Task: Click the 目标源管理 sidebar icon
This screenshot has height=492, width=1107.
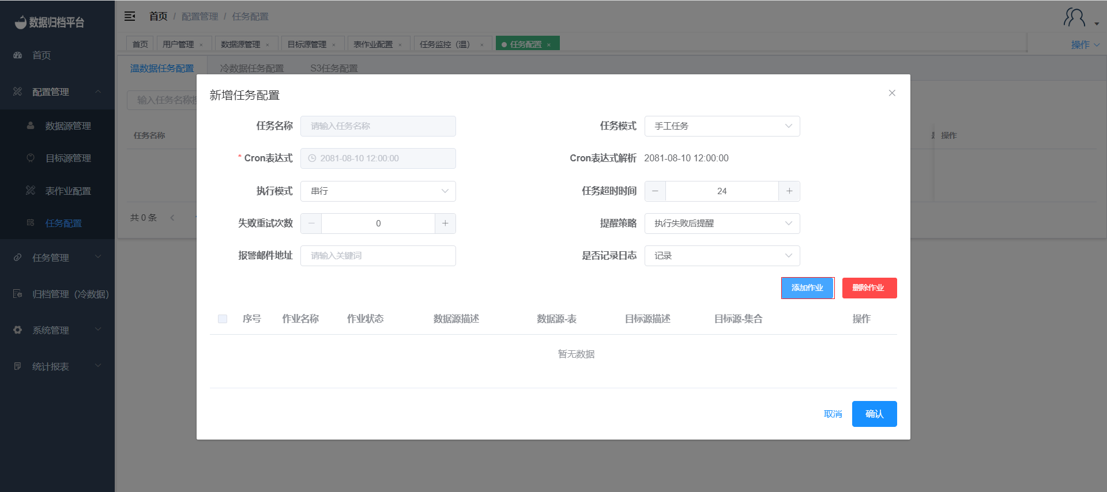Action: (x=31, y=158)
